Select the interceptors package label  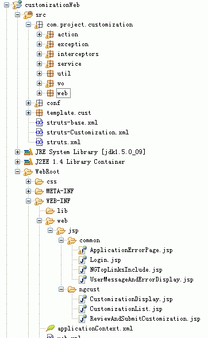coord(78,54)
